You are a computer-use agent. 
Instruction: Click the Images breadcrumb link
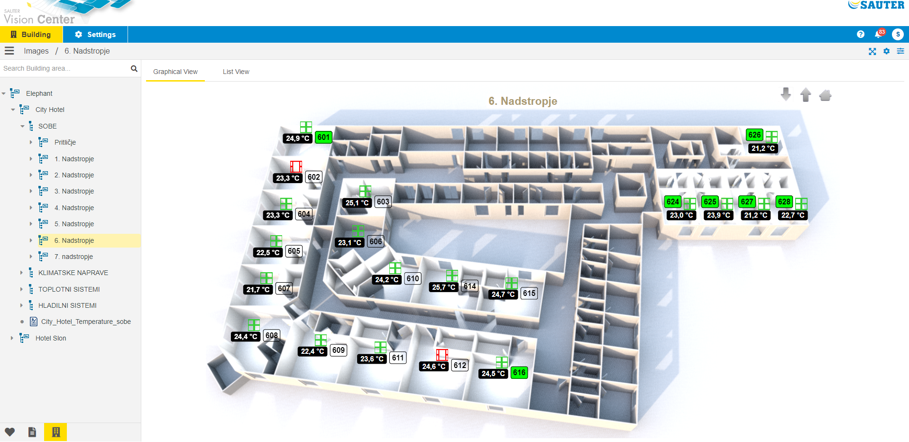coord(36,51)
